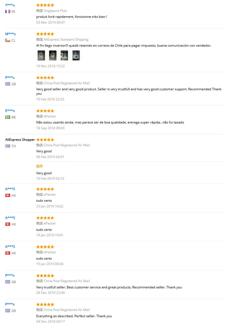The height and width of the screenshot is (326, 231).
Task: Click the orange 追评 follow-up review label
Action: click(40, 166)
